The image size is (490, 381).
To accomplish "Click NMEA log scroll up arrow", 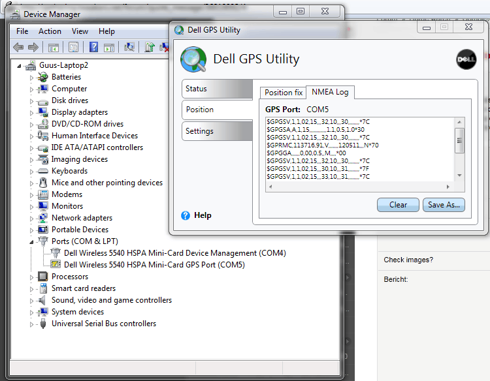I will (459, 122).
